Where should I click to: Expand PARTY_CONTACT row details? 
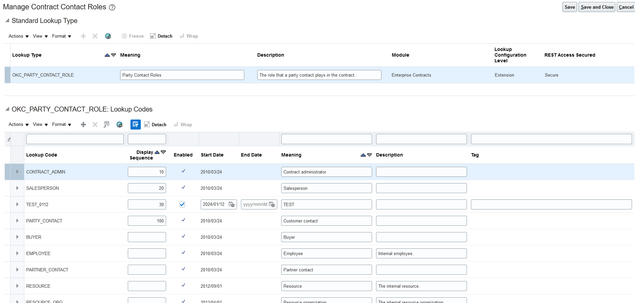17,221
